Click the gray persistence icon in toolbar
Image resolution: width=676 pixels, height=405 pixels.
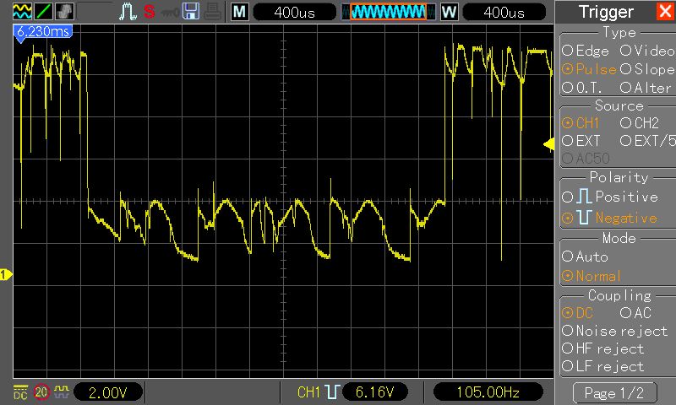click(65, 11)
